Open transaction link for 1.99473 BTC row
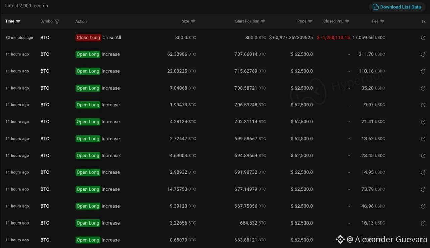430x248 pixels. pos(423,105)
